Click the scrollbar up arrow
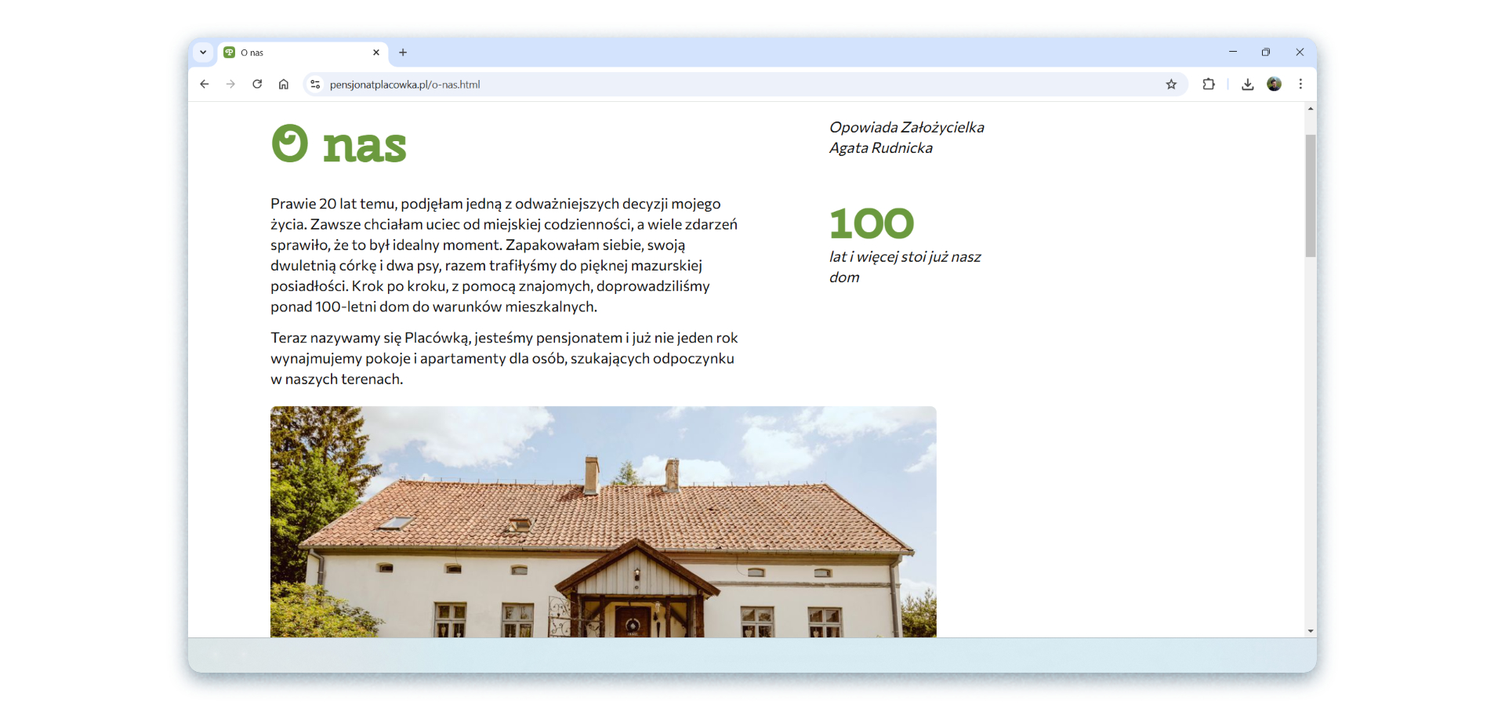The width and height of the screenshot is (1505, 726). [x=1311, y=109]
